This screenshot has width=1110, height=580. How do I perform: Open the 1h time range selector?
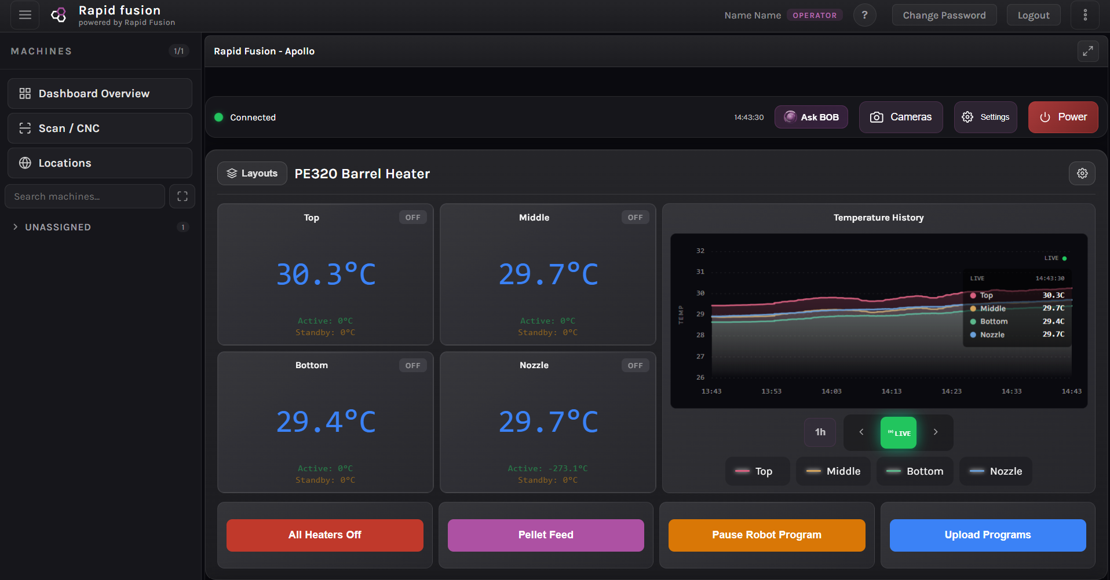pyautogui.click(x=820, y=432)
